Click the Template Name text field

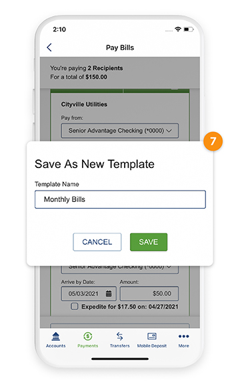[x=120, y=199]
